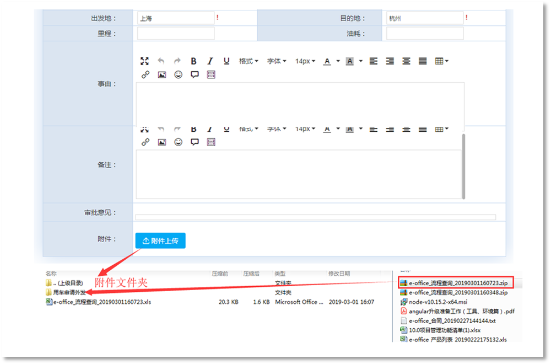Expand background color arrow in 事由 editor

[360, 61]
